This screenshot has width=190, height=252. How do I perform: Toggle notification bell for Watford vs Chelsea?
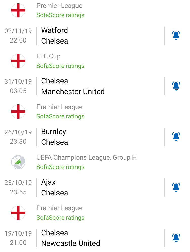pyautogui.click(x=176, y=35)
